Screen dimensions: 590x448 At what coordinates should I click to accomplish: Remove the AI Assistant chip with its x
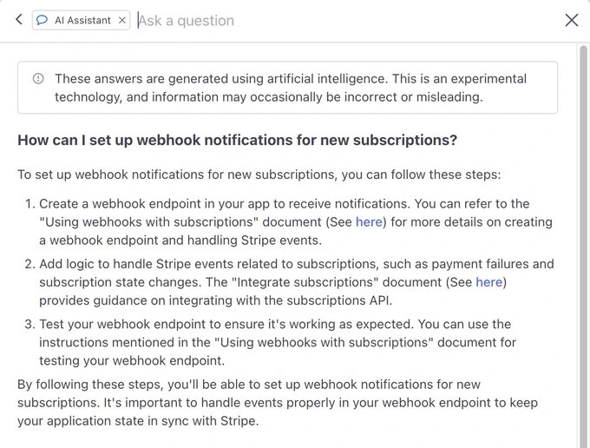[122, 20]
